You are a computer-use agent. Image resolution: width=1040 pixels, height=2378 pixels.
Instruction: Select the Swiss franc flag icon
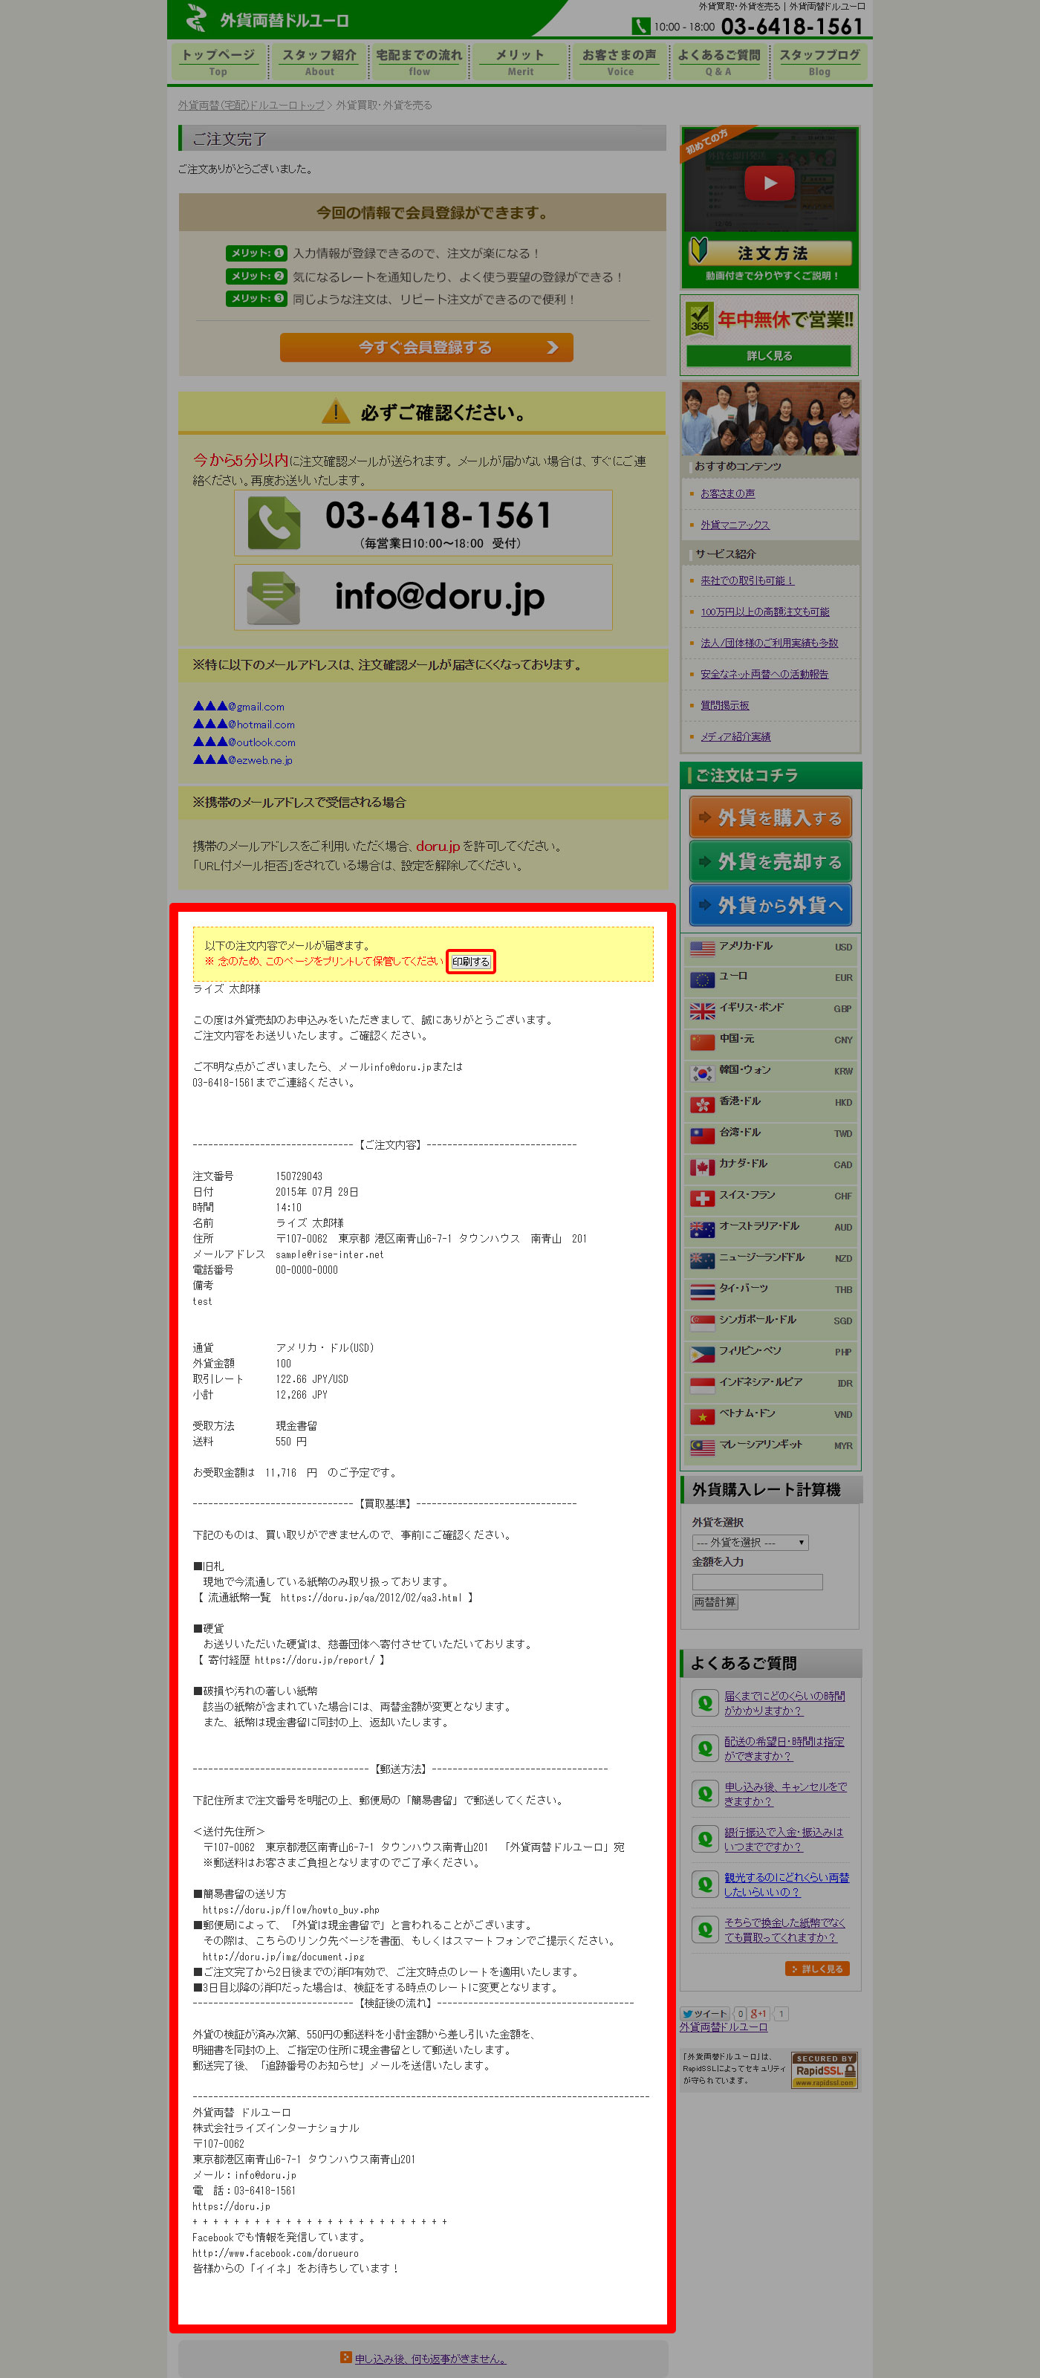[702, 1197]
